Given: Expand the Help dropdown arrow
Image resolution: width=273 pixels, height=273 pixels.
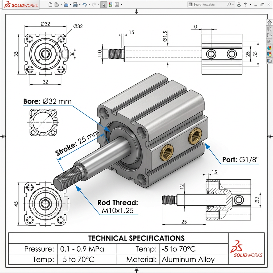Looking at the screenshot, I should point(251,5).
